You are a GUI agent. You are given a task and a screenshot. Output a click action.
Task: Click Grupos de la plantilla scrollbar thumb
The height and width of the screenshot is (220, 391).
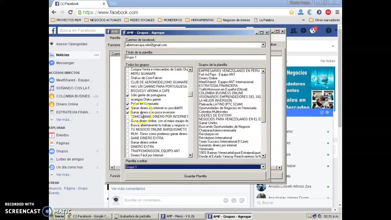(x=263, y=98)
